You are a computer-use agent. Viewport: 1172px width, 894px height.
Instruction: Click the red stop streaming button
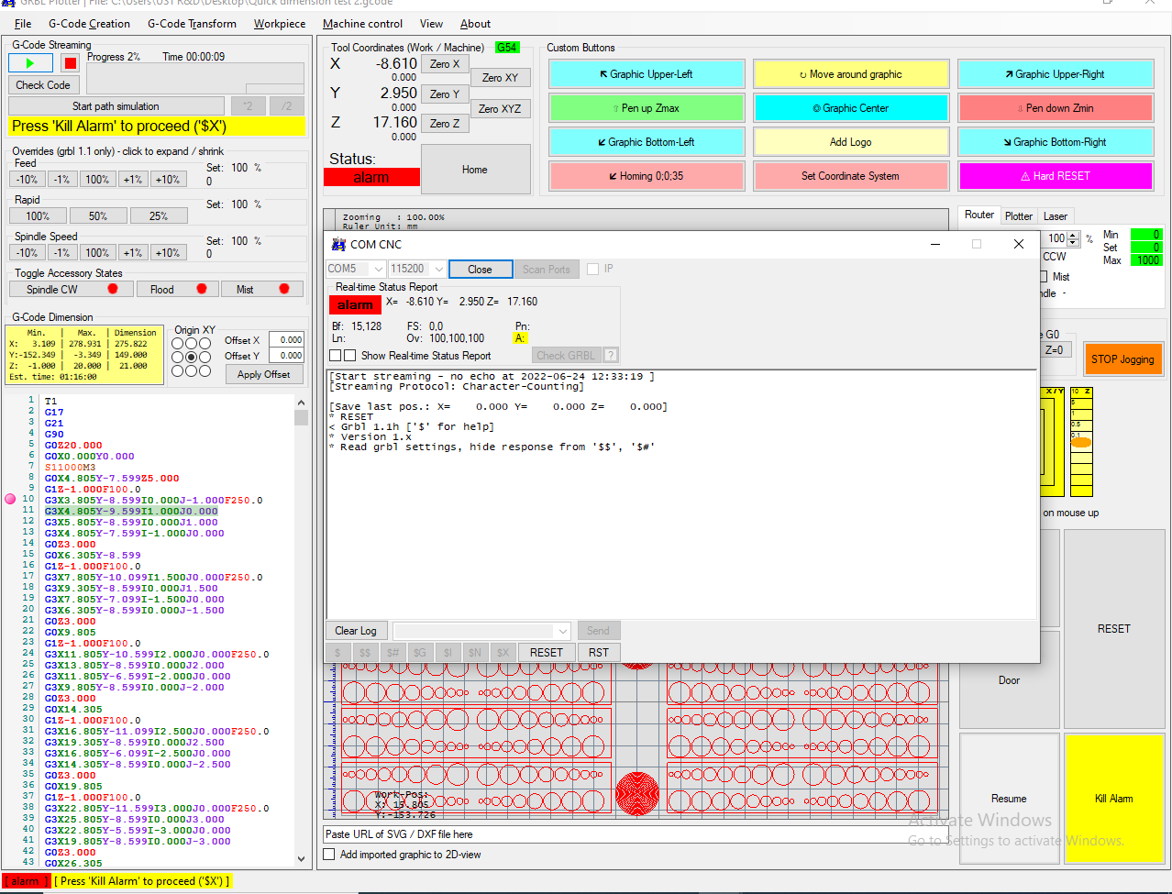click(70, 63)
